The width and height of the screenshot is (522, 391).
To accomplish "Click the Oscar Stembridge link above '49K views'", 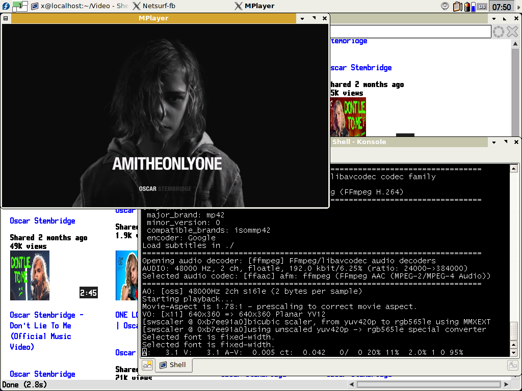I will coord(42,221).
